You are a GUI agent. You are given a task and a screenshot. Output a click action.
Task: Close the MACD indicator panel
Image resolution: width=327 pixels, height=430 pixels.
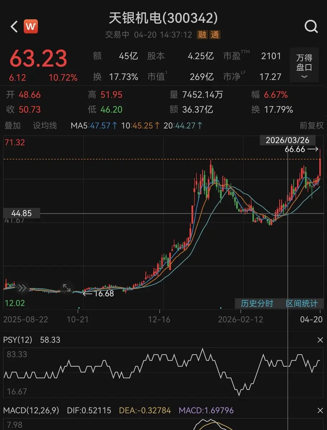[x=320, y=410]
